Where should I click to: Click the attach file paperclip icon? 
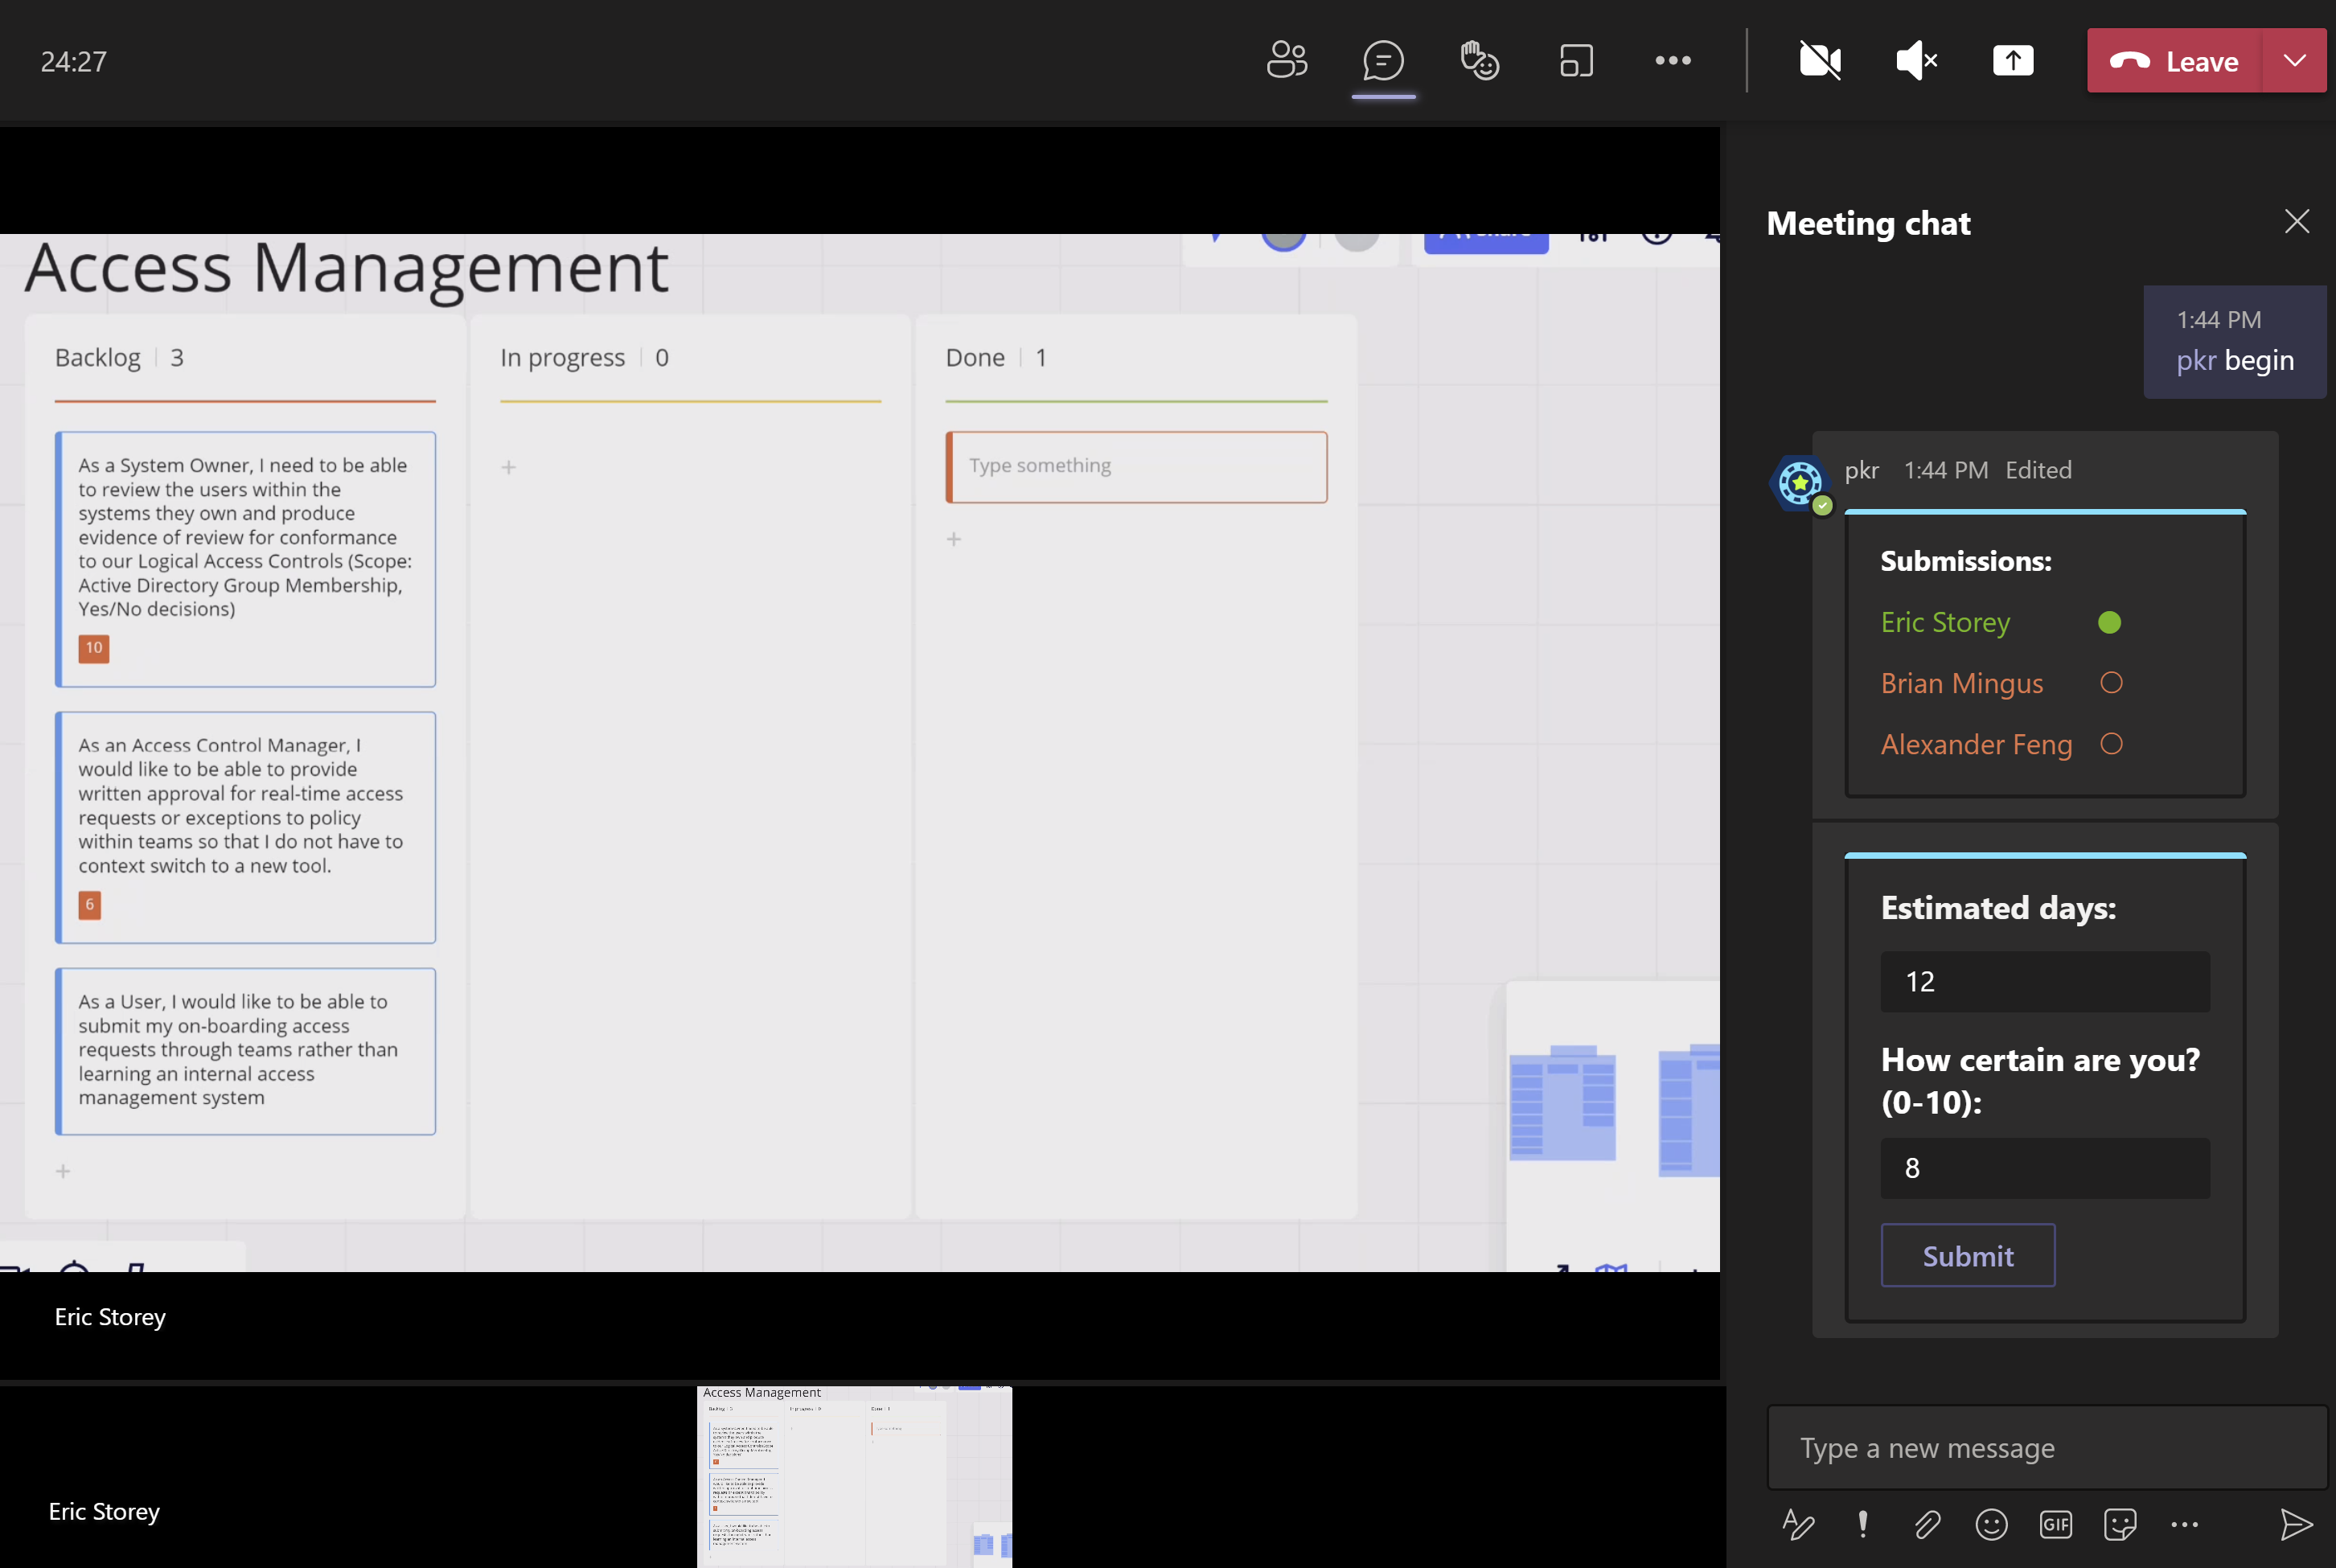(x=1927, y=1524)
